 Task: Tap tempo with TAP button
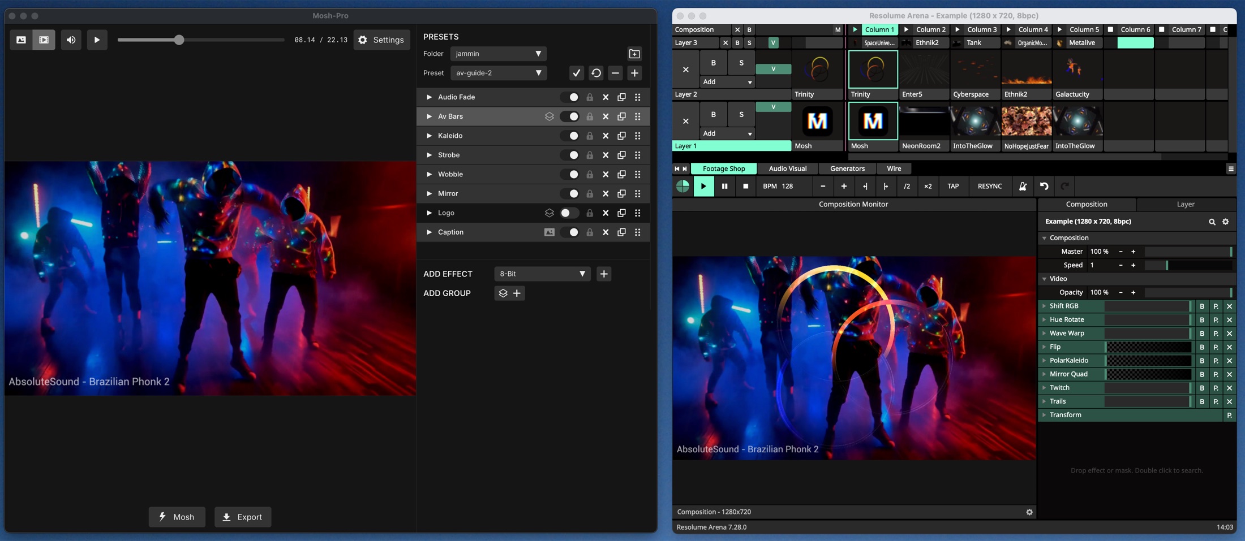click(x=953, y=186)
